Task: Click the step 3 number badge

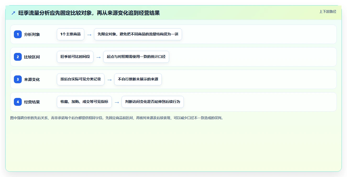Action: click(x=18, y=79)
